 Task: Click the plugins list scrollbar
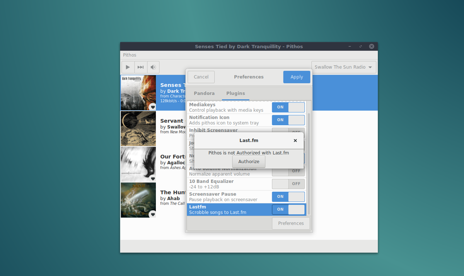pyautogui.click(x=309, y=164)
